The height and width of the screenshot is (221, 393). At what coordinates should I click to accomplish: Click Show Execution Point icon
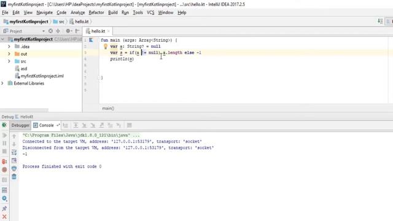pyautogui.click(x=66, y=125)
